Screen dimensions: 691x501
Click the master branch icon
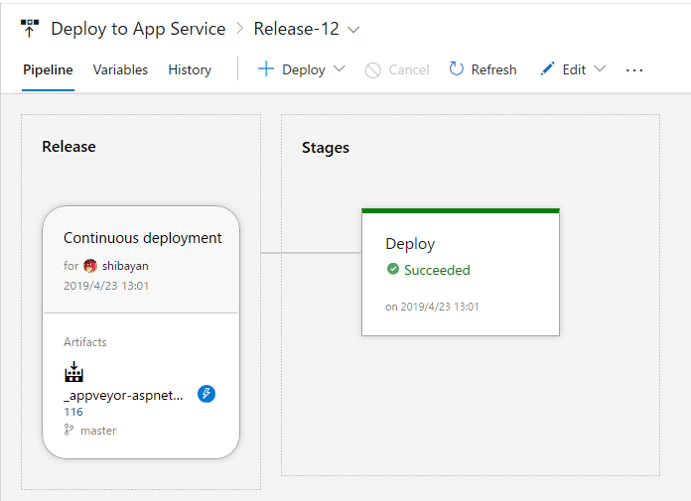69,431
